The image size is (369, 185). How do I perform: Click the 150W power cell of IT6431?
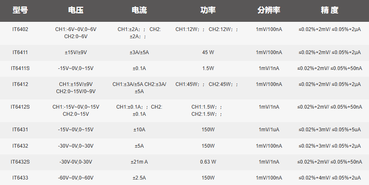pyautogui.click(x=208, y=130)
